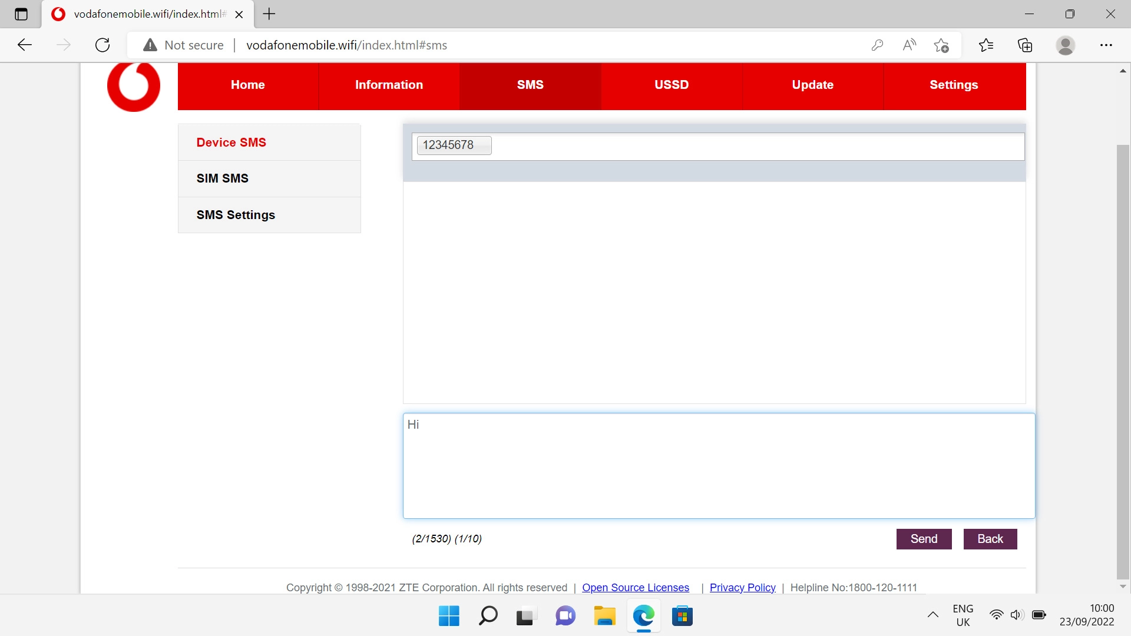1131x636 pixels.
Task: Click the (2/1530) (1/10) character counter text
Action: pyautogui.click(x=447, y=539)
